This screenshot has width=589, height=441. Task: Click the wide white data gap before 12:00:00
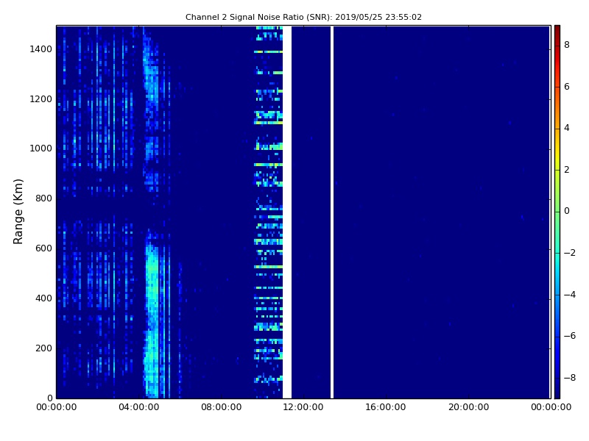(x=287, y=212)
